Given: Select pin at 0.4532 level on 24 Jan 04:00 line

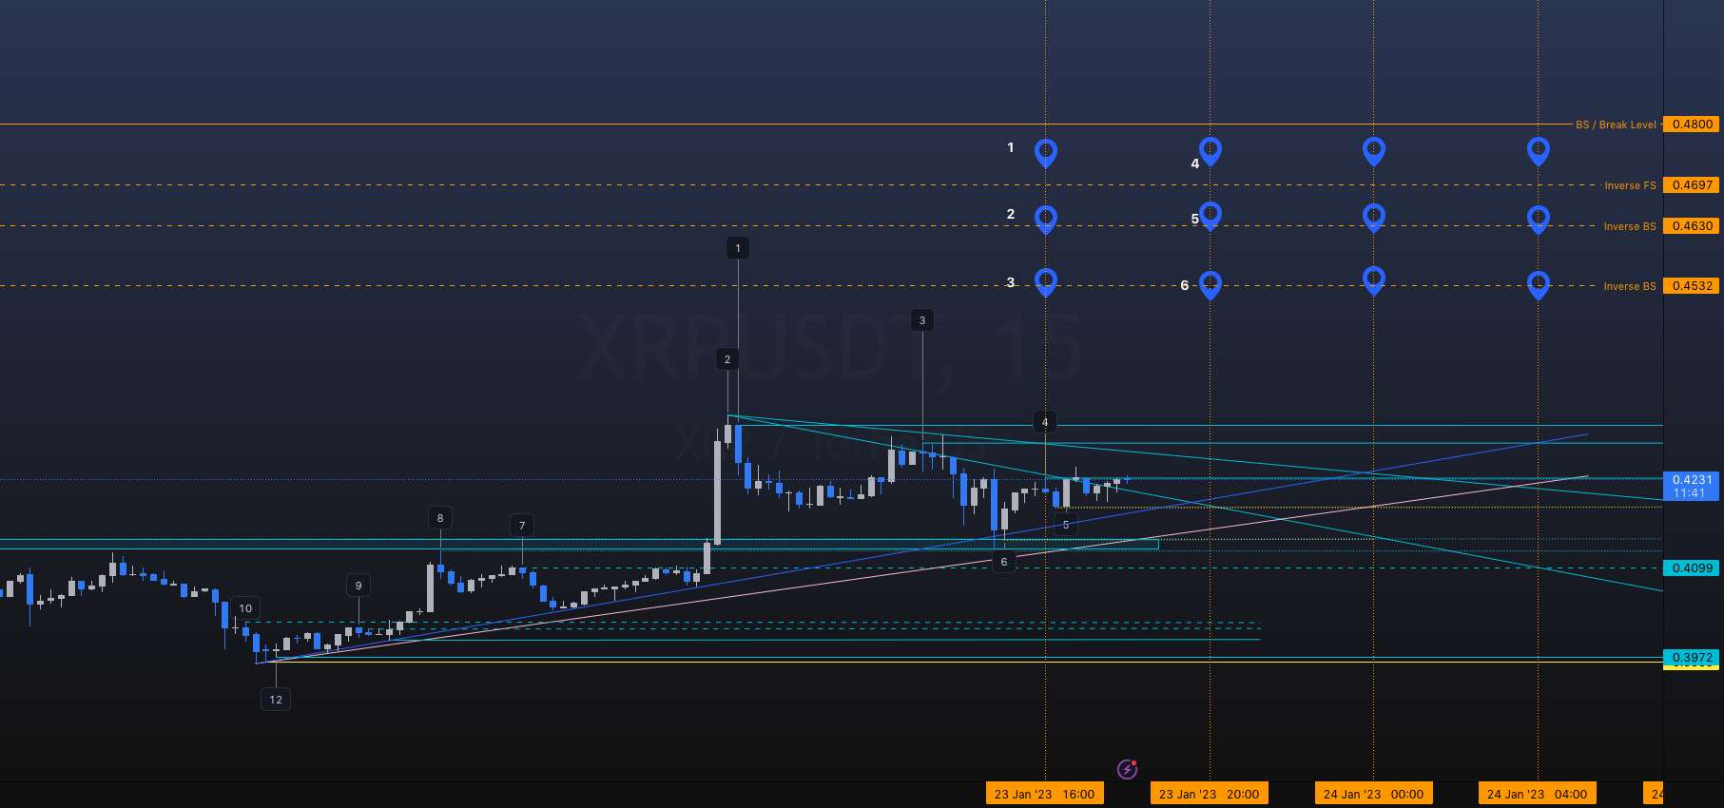Looking at the screenshot, I should tap(1538, 284).
